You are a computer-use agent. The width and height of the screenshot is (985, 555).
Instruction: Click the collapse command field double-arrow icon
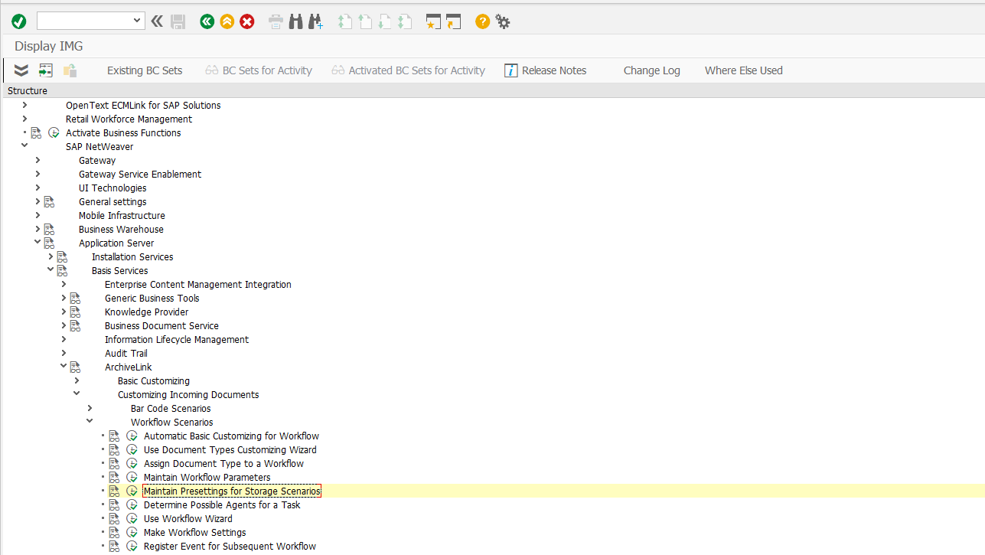point(157,21)
